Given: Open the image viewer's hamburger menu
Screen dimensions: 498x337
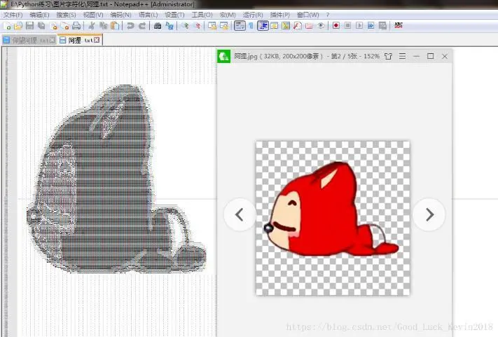Looking at the screenshot, I should (402, 56).
